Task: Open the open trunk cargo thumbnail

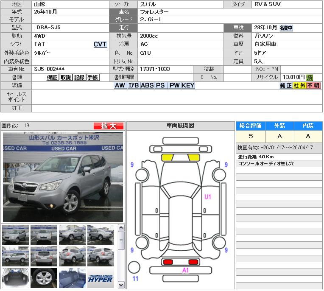Action: [15, 278]
